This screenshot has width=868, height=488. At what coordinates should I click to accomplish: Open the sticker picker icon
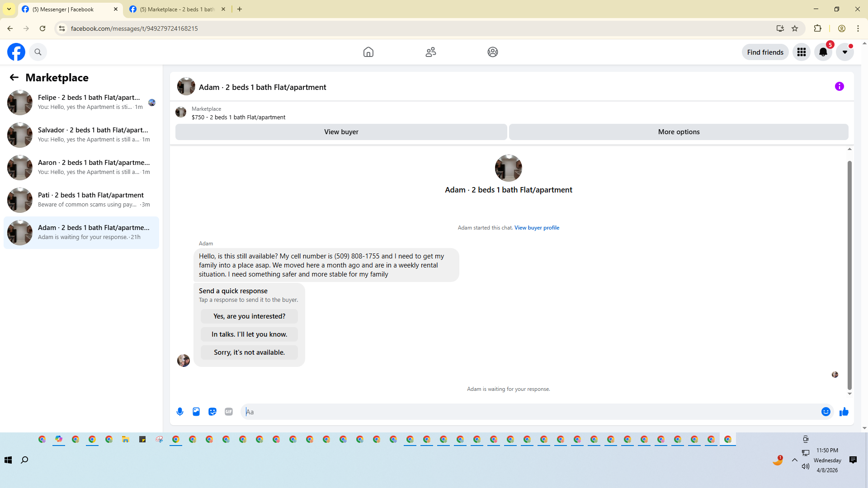(212, 412)
